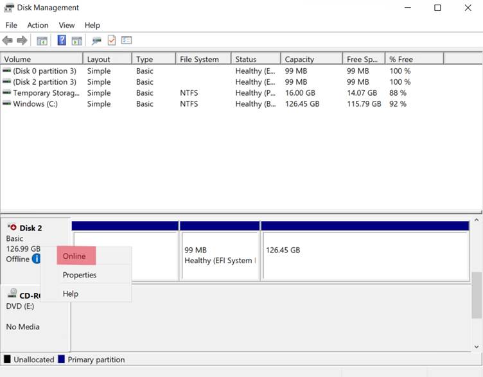This screenshot has width=483, height=377.
Task: Select the (Disk 0 partition 3) volume row
Action: 222,71
